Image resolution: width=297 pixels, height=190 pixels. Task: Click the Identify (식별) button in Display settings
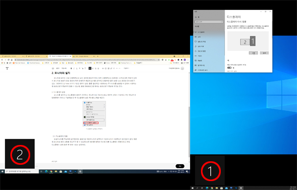(253, 53)
